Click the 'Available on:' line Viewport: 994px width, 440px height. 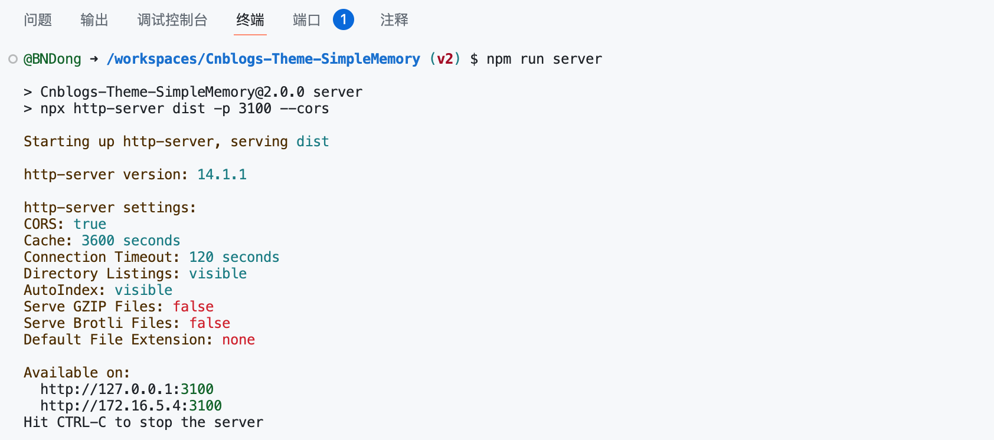(77, 373)
